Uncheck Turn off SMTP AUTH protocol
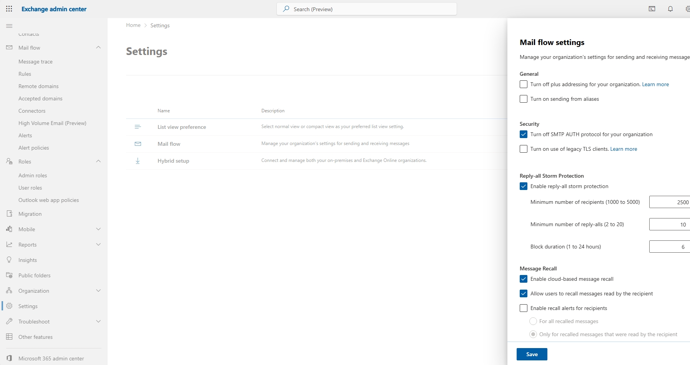This screenshot has height=365, width=690. click(524, 134)
